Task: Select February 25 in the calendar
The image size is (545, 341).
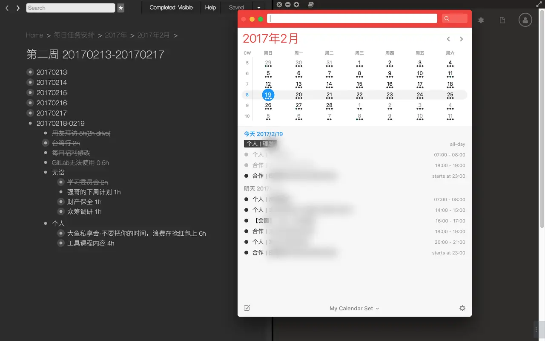Action: pos(450,95)
